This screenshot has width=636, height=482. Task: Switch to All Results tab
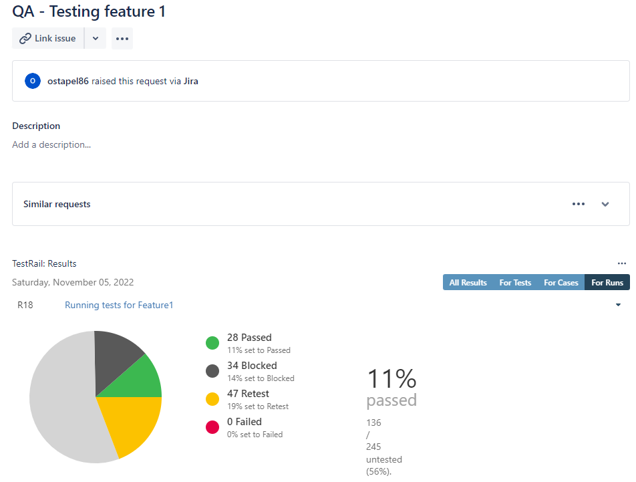[468, 282]
